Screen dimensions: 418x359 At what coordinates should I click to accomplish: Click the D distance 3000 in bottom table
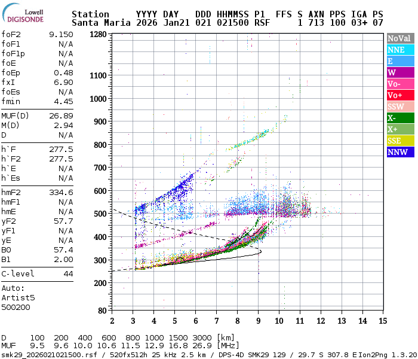pos(202,337)
